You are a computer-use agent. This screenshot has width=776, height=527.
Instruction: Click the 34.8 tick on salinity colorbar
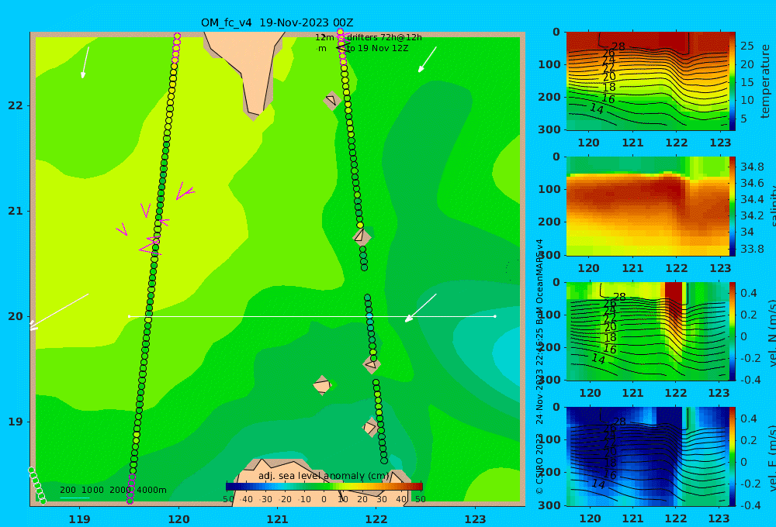pyautogui.click(x=752, y=167)
